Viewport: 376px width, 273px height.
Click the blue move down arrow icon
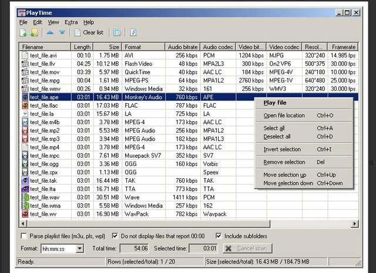point(62,32)
